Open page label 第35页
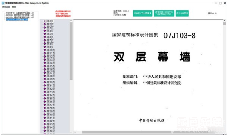 (51, 131)
